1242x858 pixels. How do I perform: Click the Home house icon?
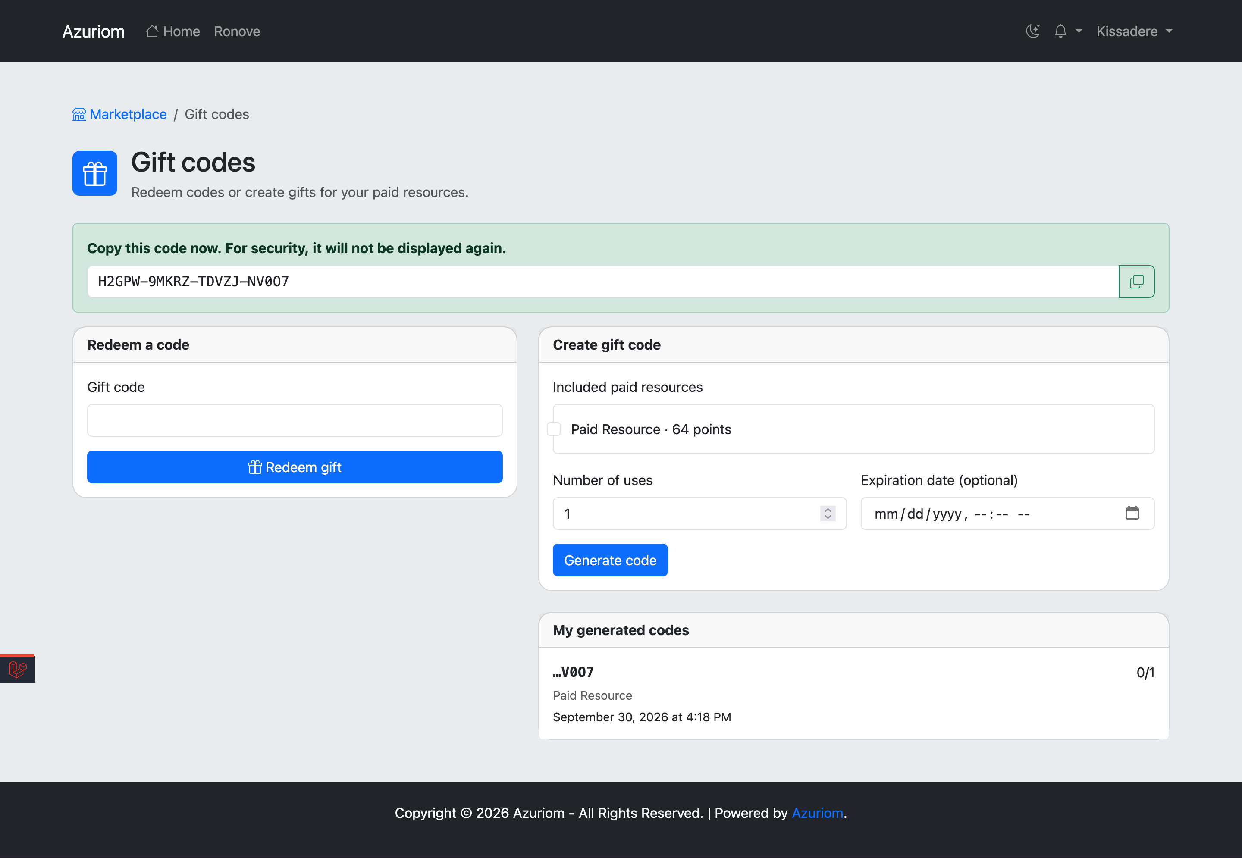coord(152,31)
